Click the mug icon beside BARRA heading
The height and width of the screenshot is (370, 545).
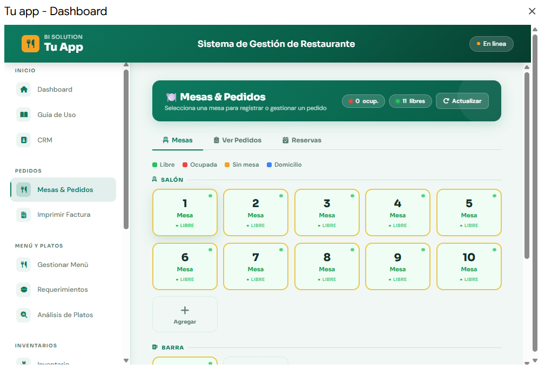coord(155,347)
